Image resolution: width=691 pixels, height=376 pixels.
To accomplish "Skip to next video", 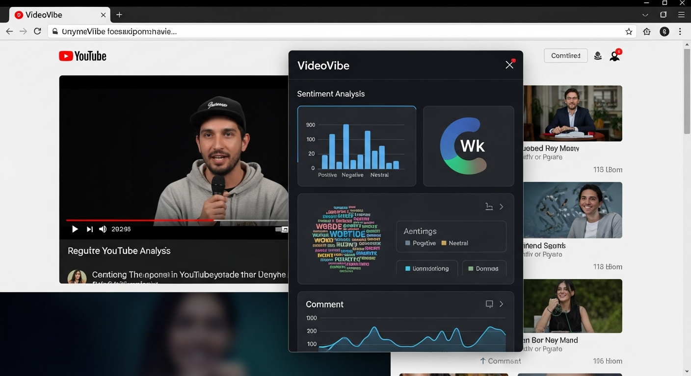I will click(x=89, y=229).
